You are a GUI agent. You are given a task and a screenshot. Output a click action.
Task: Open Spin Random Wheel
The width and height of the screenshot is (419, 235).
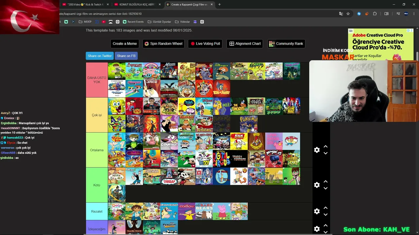pyautogui.click(x=163, y=44)
